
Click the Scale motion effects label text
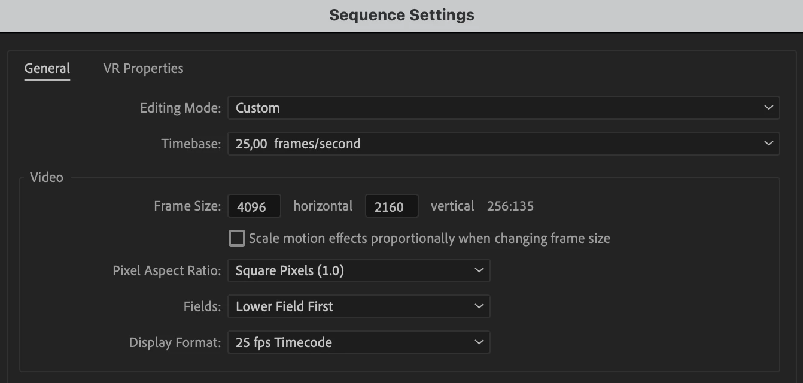click(x=429, y=239)
